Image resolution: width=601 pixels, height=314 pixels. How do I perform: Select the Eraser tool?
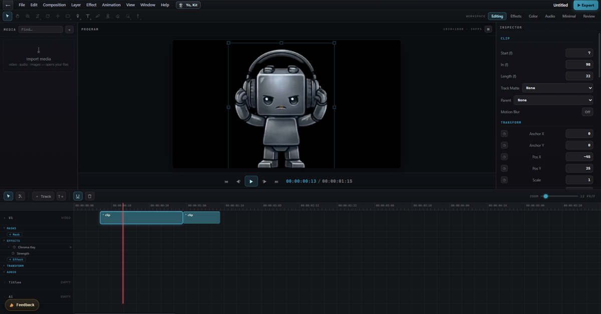tap(118, 16)
